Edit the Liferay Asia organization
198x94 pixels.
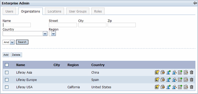157,72
